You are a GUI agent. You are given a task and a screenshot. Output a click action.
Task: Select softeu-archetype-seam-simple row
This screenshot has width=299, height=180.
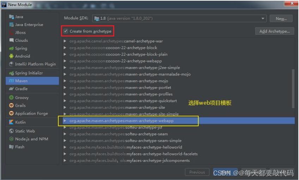coord(179,141)
